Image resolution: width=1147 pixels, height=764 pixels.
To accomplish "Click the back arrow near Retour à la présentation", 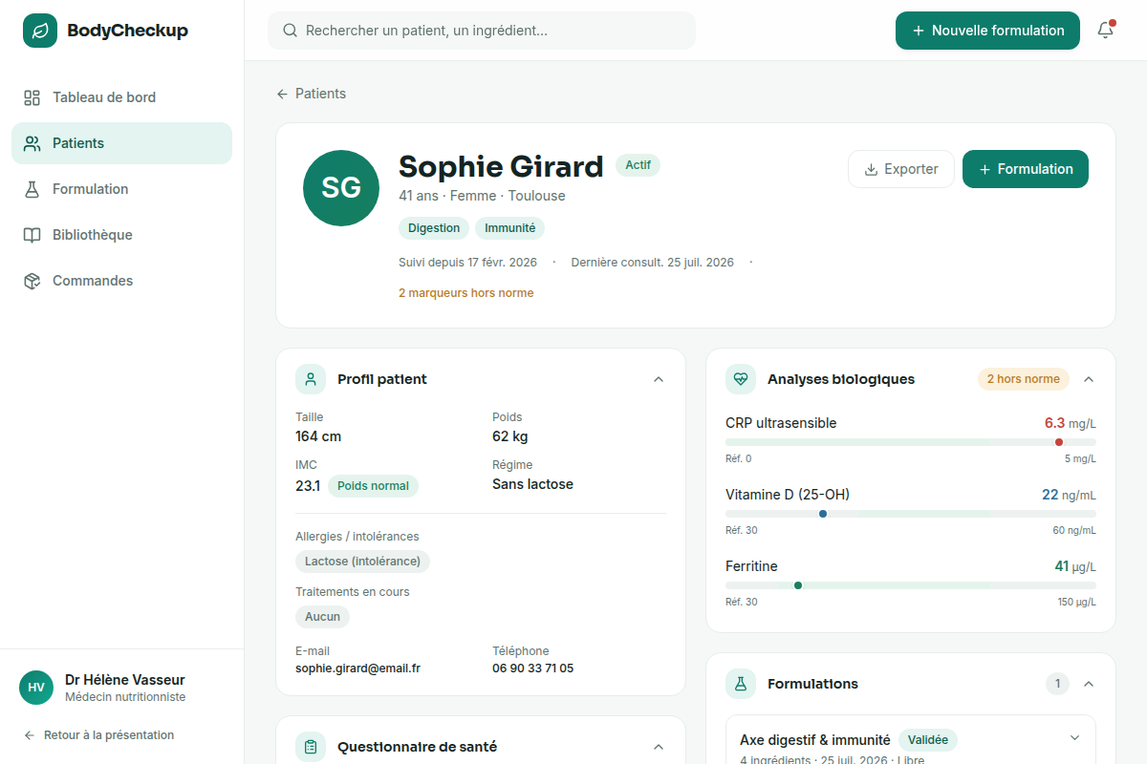I will tap(30, 735).
